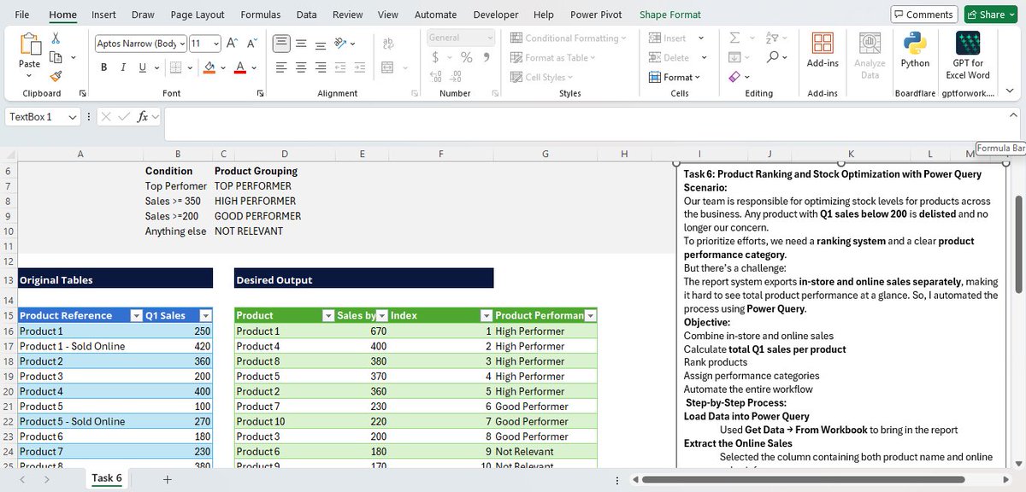Image resolution: width=1026 pixels, height=492 pixels.
Task: Open Product Reference column filter dropdown
Action: pos(136,316)
